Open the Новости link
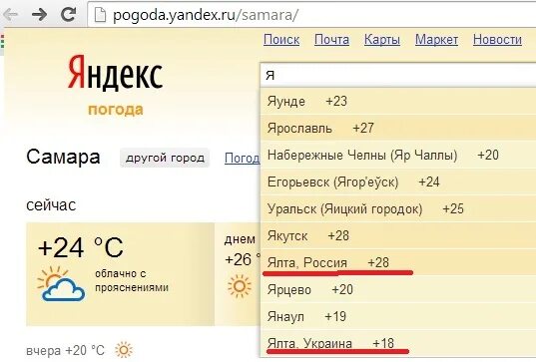 [x=497, y=40]
